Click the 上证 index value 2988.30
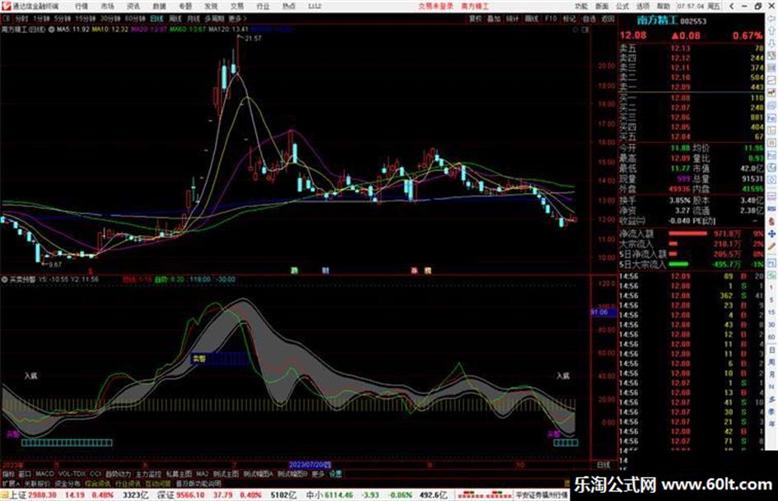Image resolution: width=778 pixels, height=501 pixels. [x=42, y=495]
